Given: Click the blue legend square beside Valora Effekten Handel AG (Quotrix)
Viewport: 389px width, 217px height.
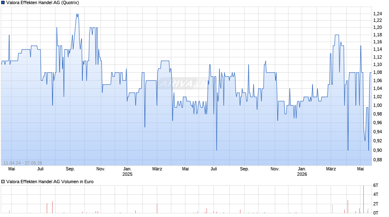Looking at the screenshot, I should [x=3, y=3].
